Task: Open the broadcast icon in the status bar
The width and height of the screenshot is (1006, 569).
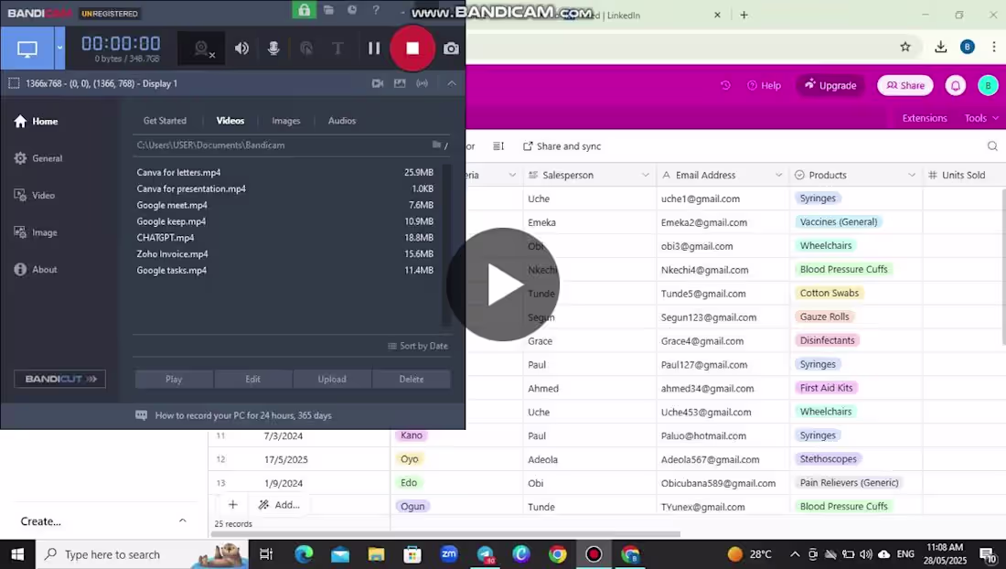Action: [421, 83]
